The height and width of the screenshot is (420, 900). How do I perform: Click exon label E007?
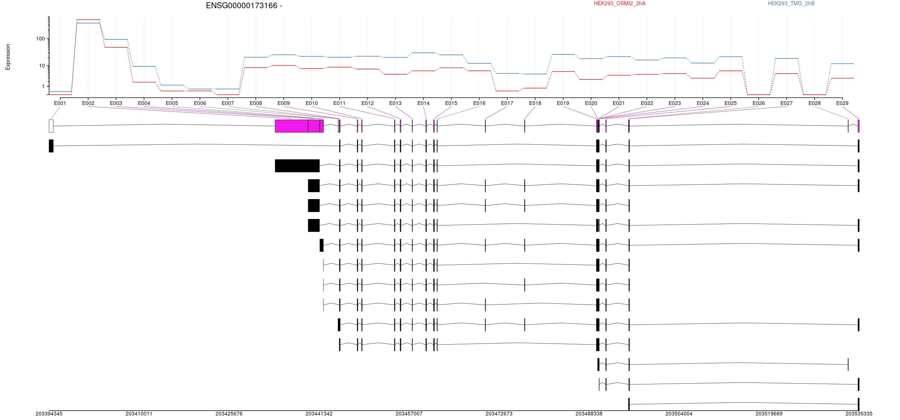228,103
